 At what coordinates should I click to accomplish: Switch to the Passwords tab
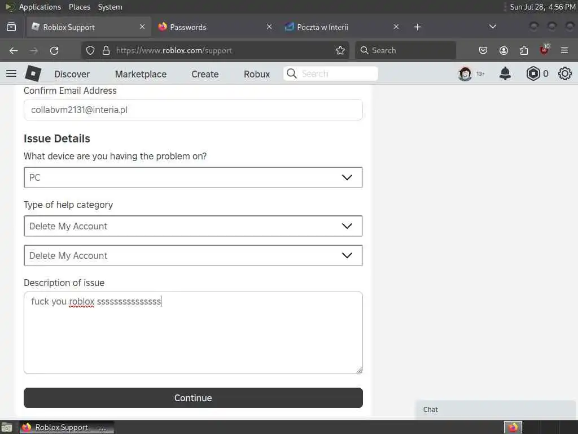pyautogui.click(x=216, y=27)
